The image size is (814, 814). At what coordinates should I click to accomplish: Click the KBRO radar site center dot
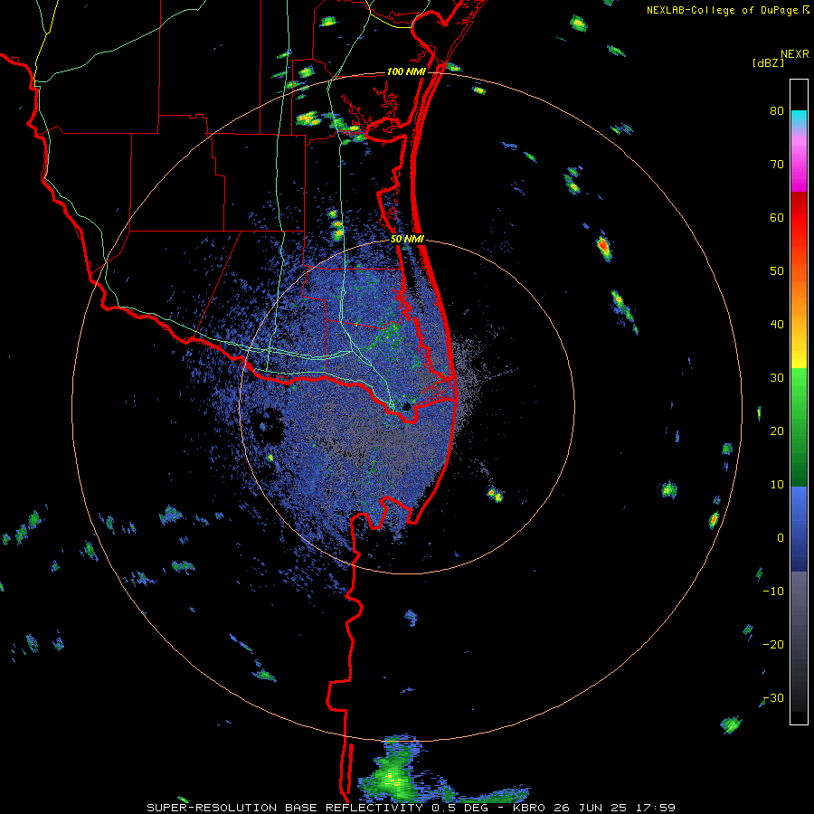[x=407, y=406]
